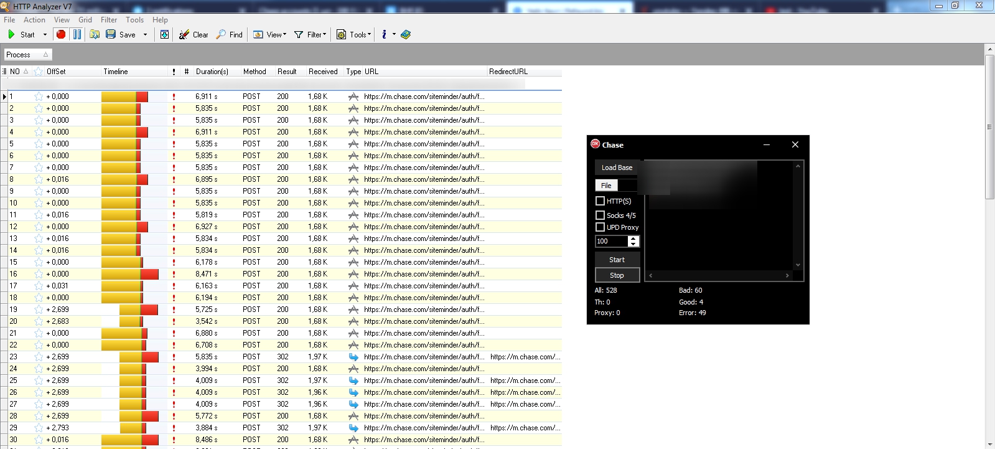Image resolution: width=995 pixels, height=449 pixels.
Task: Click the exclamation mark column header
Action: tap(174, 72)
